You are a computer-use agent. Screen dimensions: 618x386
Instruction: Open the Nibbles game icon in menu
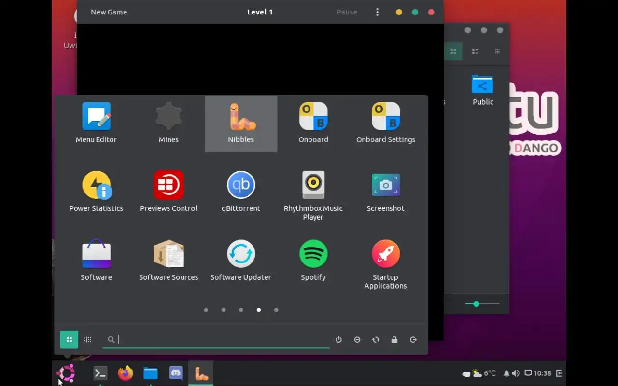tap(241, 123)
